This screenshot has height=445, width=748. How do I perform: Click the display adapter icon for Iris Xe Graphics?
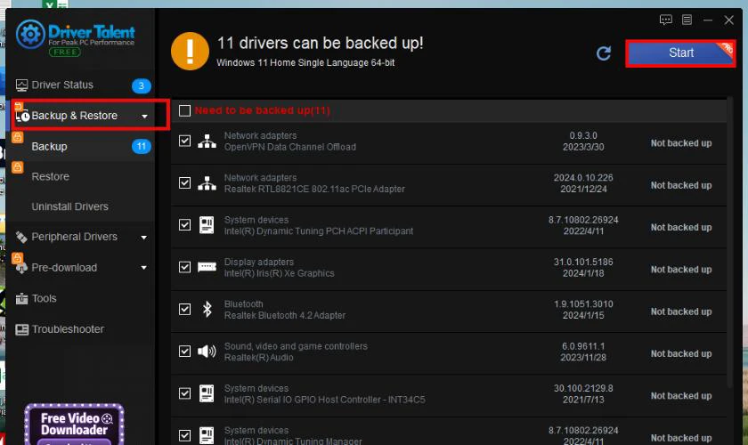(207, 267)
